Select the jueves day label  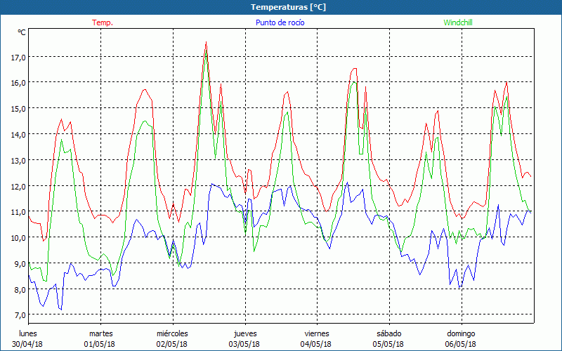pos(244,333)
